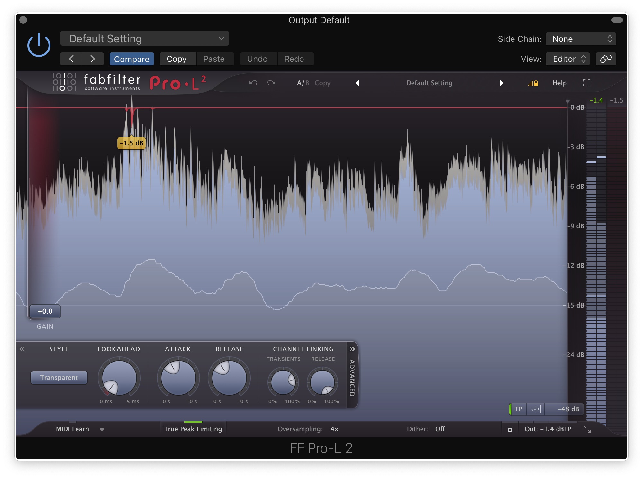
Task: Click the -1.5 dB gain reduction peak label
Action: (131, 143)
